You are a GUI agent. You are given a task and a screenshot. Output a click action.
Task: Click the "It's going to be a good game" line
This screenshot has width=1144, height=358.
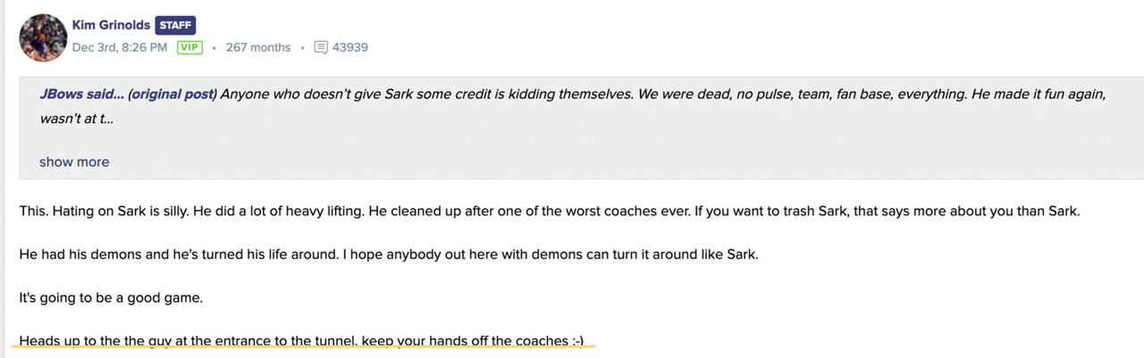[111, 297]
